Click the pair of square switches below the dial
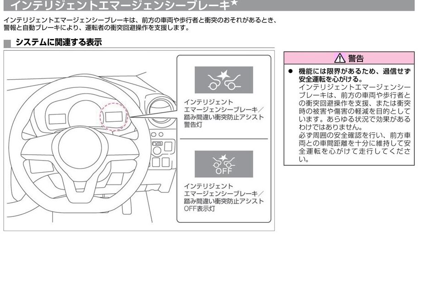The height and width of the screenshot is (297, 422). [160, 162]
